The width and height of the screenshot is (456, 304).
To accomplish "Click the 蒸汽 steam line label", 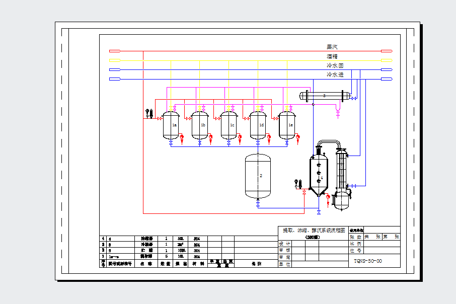I will pos(332,47).
